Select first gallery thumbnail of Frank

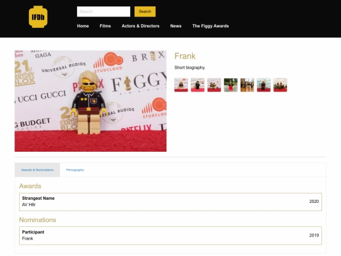181,85
